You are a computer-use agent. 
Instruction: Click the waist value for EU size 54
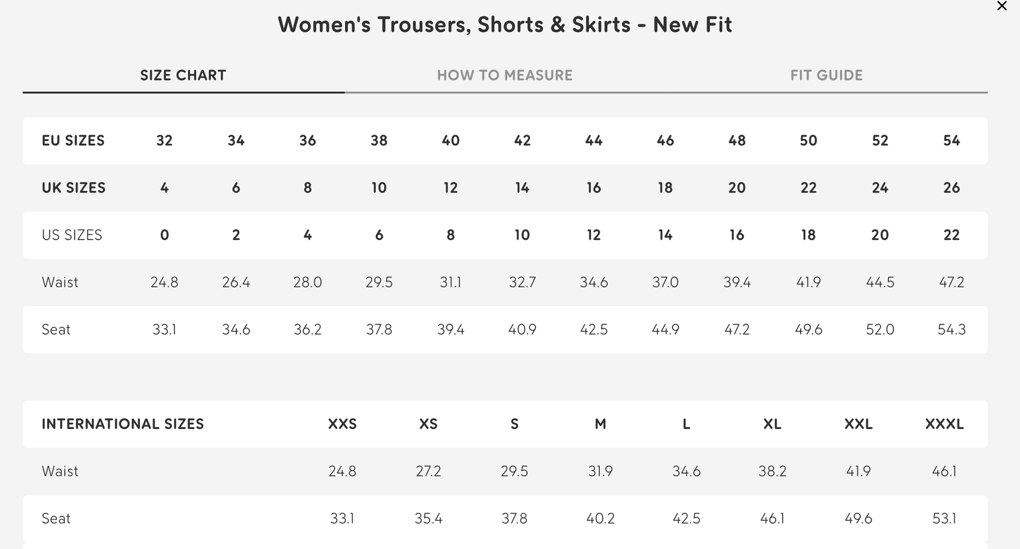tap(951, 282)
